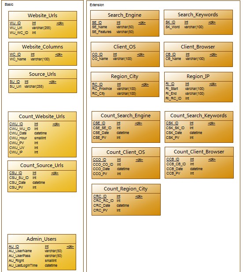The height and width of the screenshot is (272, 243).
Task: Click the CWU_Hour column name
Action: point(18,138)
